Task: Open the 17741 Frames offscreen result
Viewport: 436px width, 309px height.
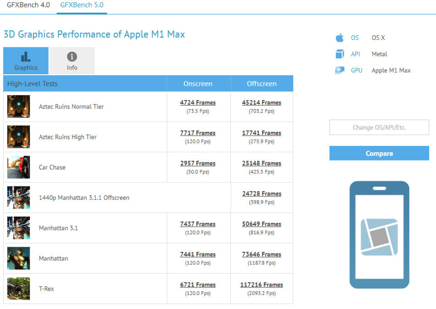Action: click(261, 133)
